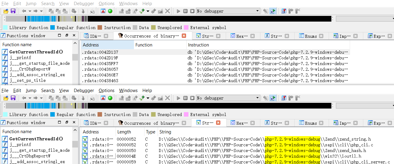Click the pause process icon in lower toolbar
Screen dimensions: 394x164
pos(185,98)
